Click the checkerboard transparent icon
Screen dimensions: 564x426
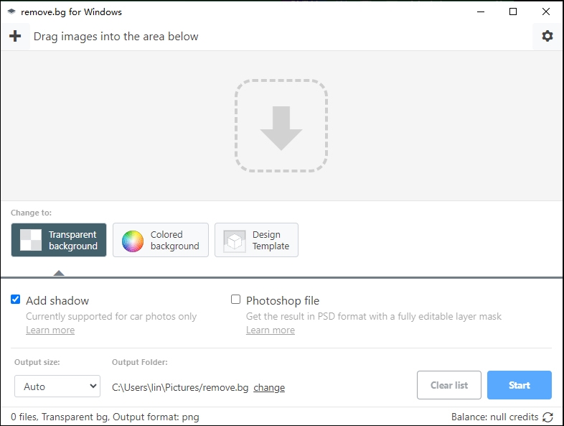click(31, 240)
